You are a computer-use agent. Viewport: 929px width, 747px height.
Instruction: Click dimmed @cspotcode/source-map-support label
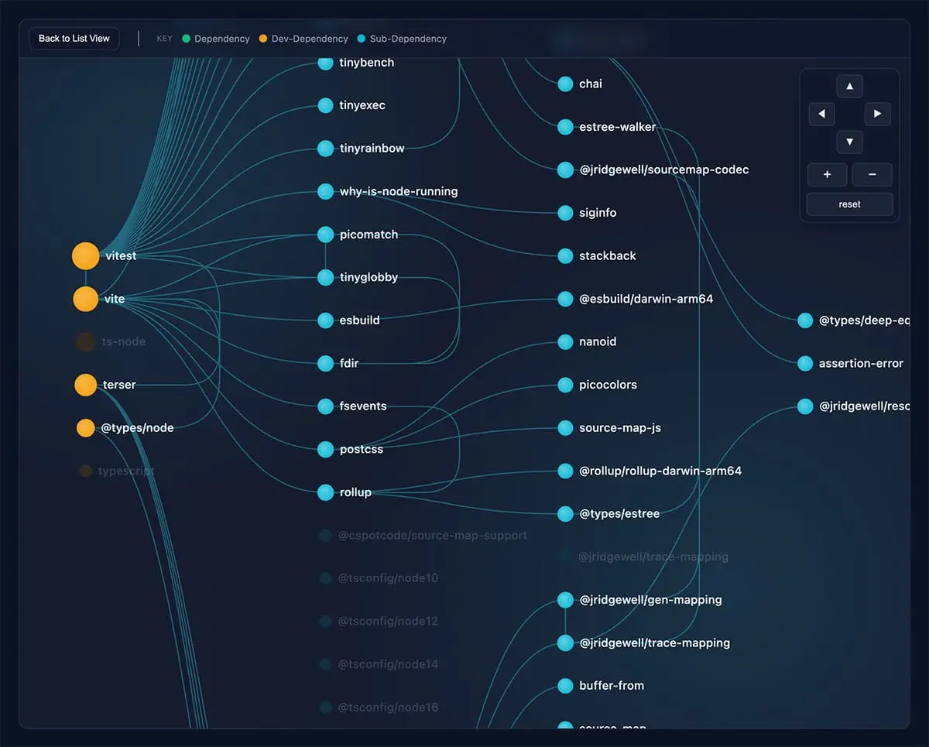(433, 535)
